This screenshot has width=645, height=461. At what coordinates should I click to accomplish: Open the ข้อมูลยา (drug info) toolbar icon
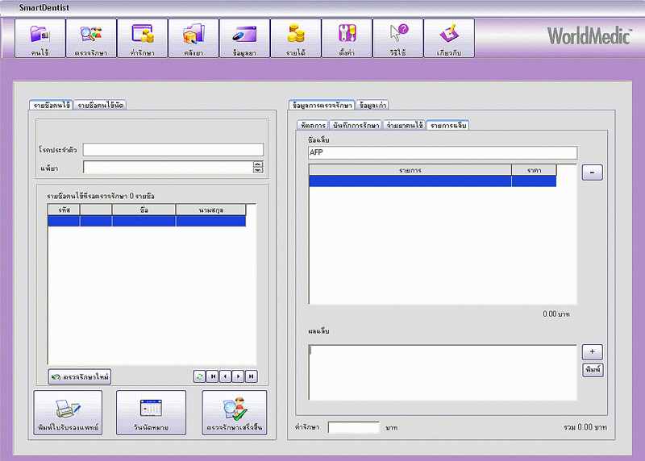pos(244,38)
